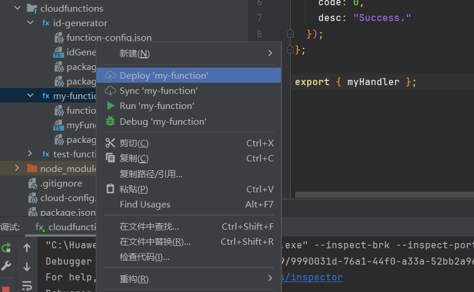This screenshot has width=474, height=292.
Task: Select the .gitignore file
Action: point(61,183)
